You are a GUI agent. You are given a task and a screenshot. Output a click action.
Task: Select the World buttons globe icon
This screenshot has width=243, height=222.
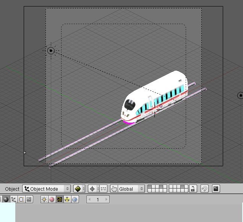tap(75, 199)
